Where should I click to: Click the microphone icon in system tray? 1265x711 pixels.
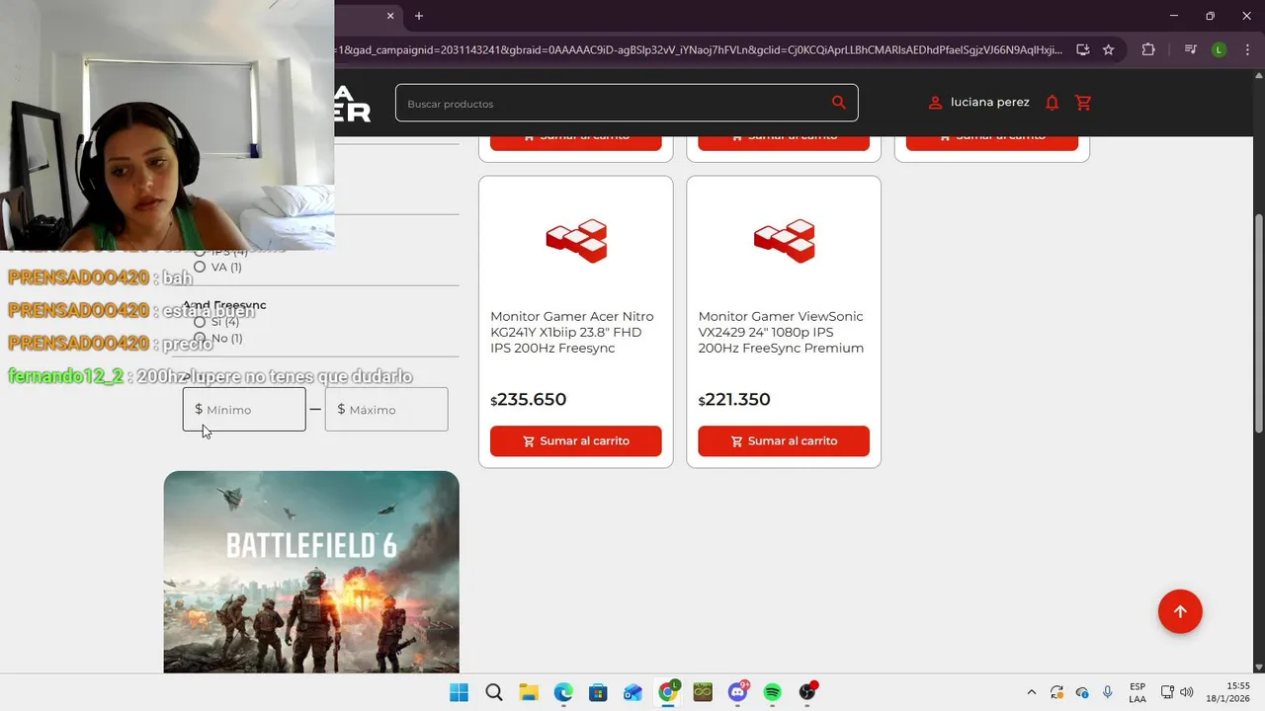1108,692
